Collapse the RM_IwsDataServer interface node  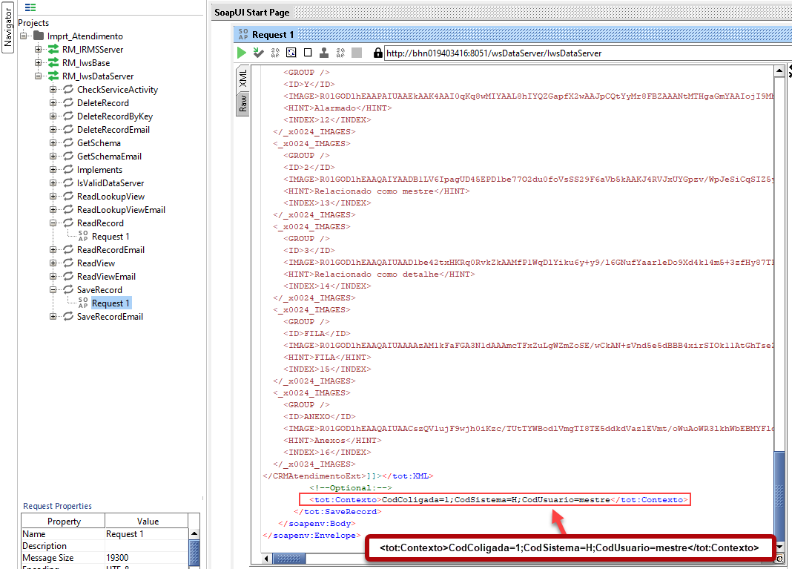pos(38,76)
